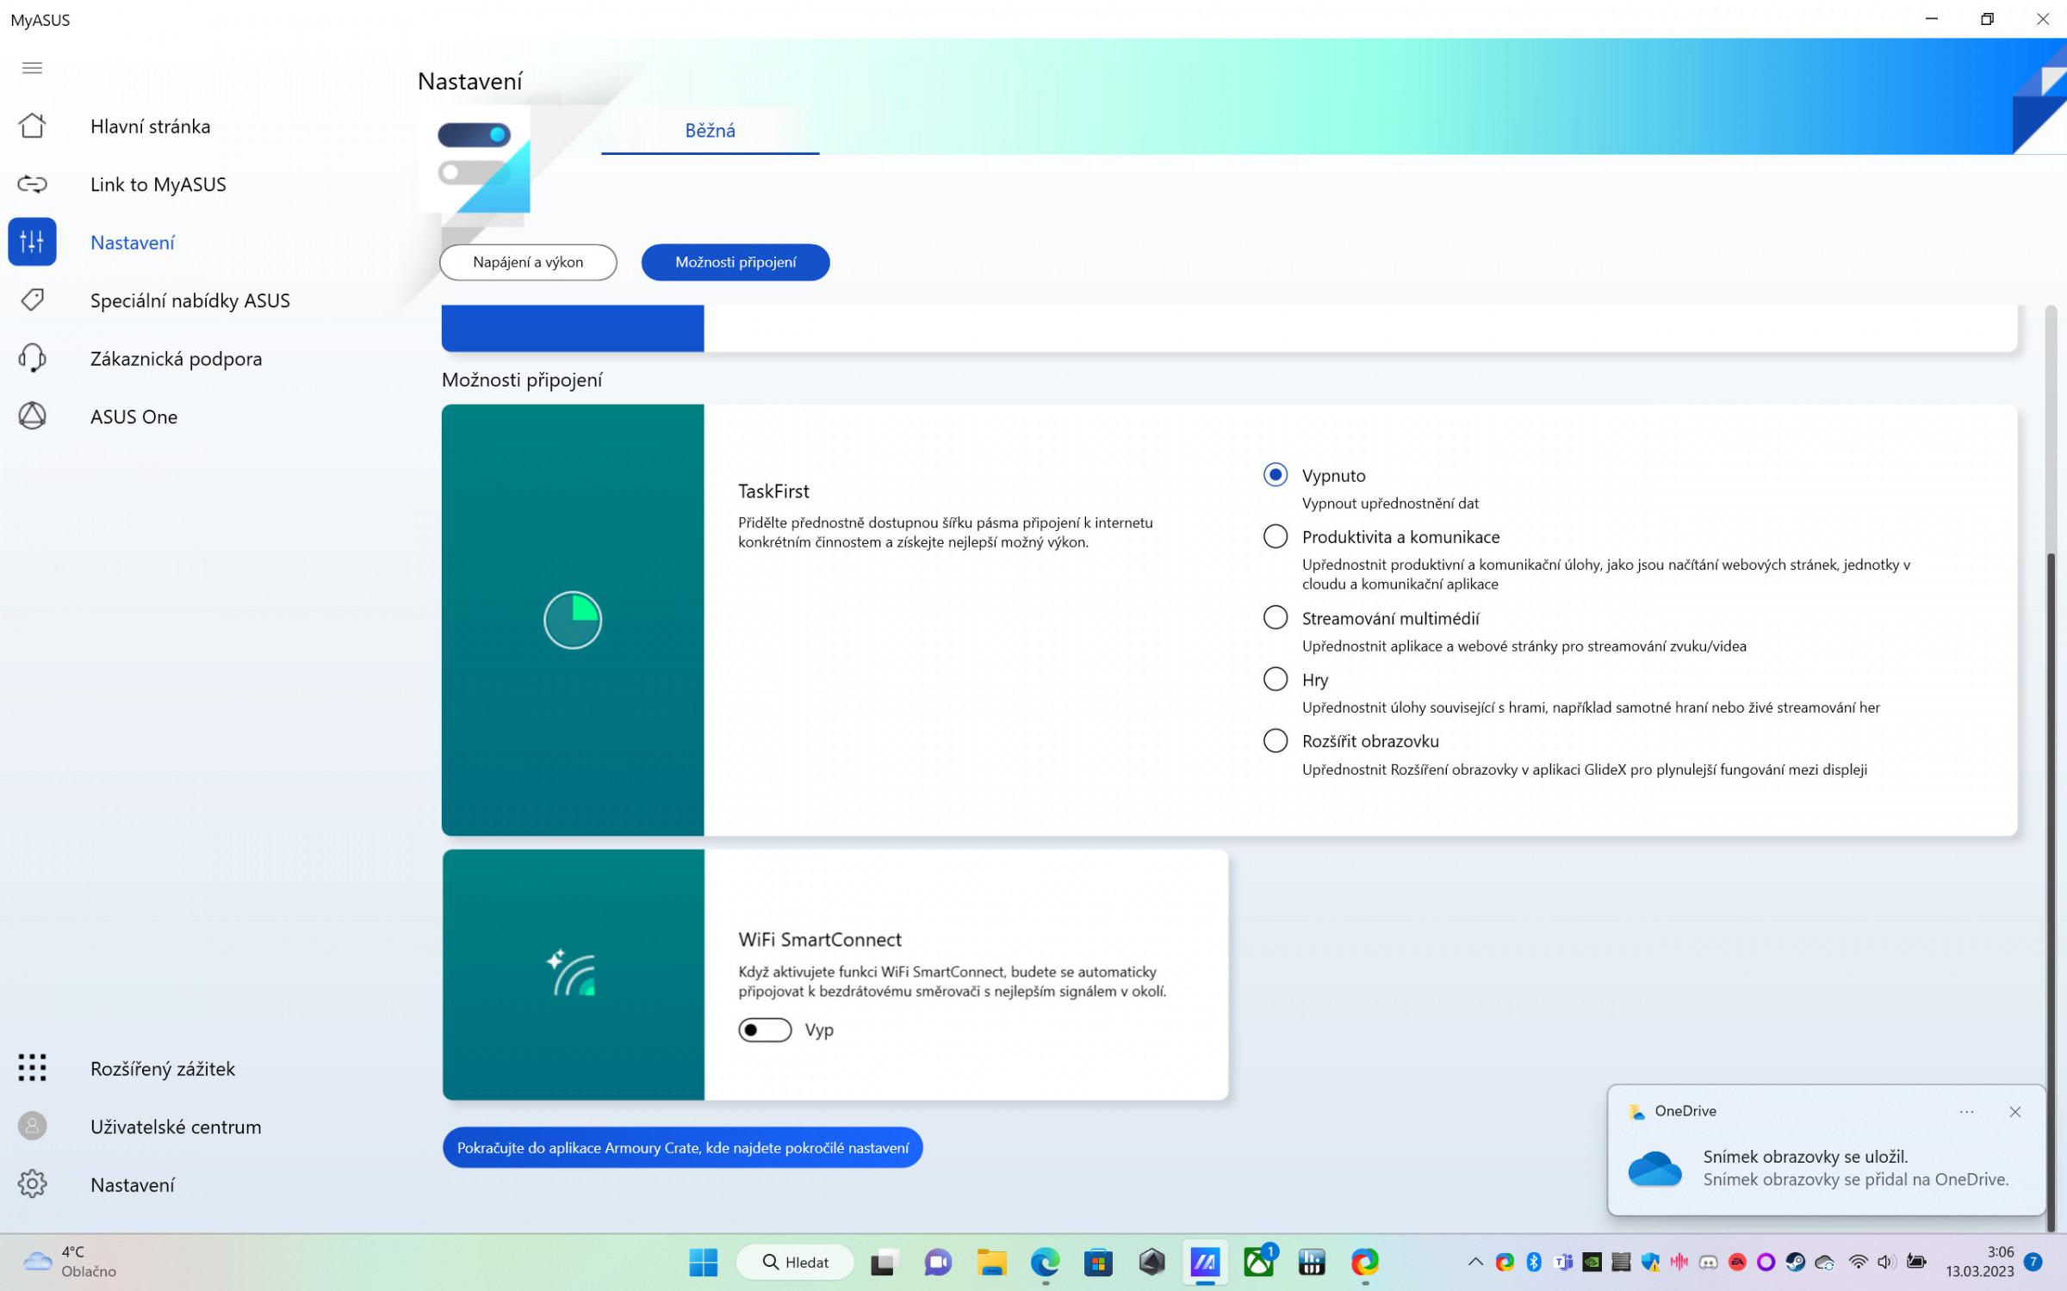Click the Napájení a výkon button
This screenshot has height=1291, width=2067.
point(528,263)
